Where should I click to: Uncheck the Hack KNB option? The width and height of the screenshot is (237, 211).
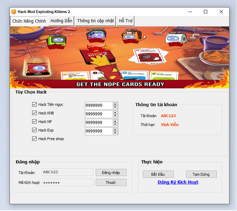point(34,113)
